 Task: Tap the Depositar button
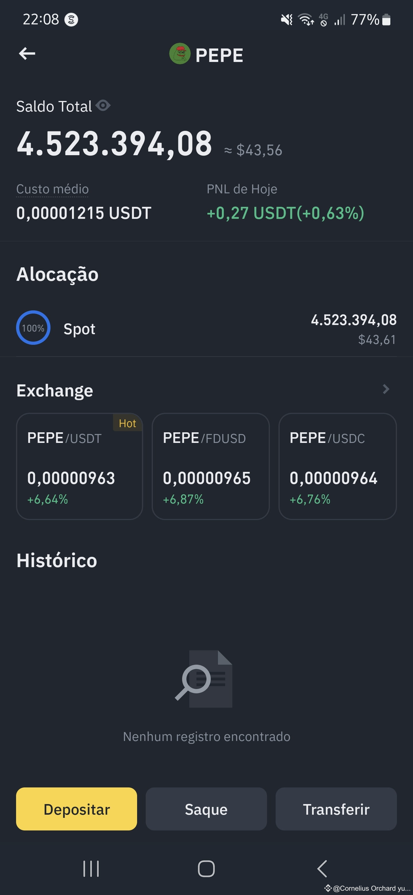coord(76,809)
